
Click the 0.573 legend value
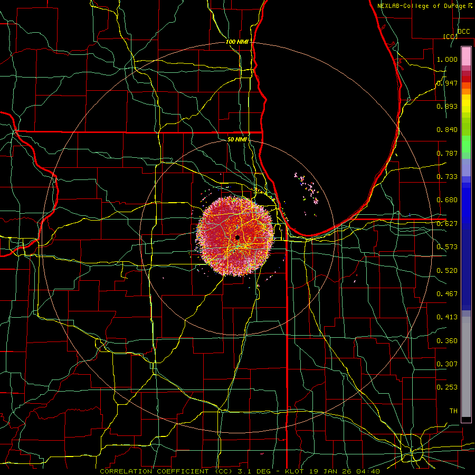point(447,247)
